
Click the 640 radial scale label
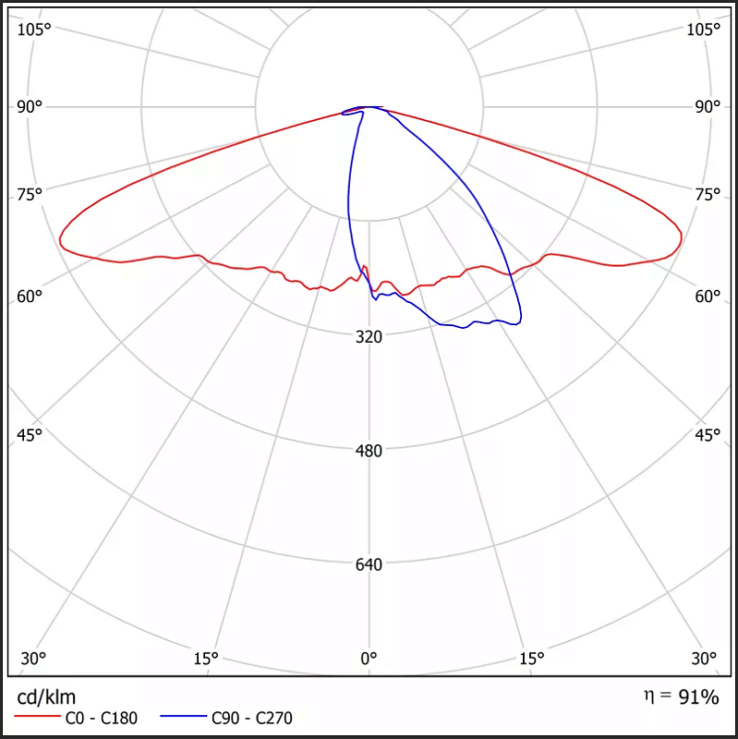click(x=369, y=564)
